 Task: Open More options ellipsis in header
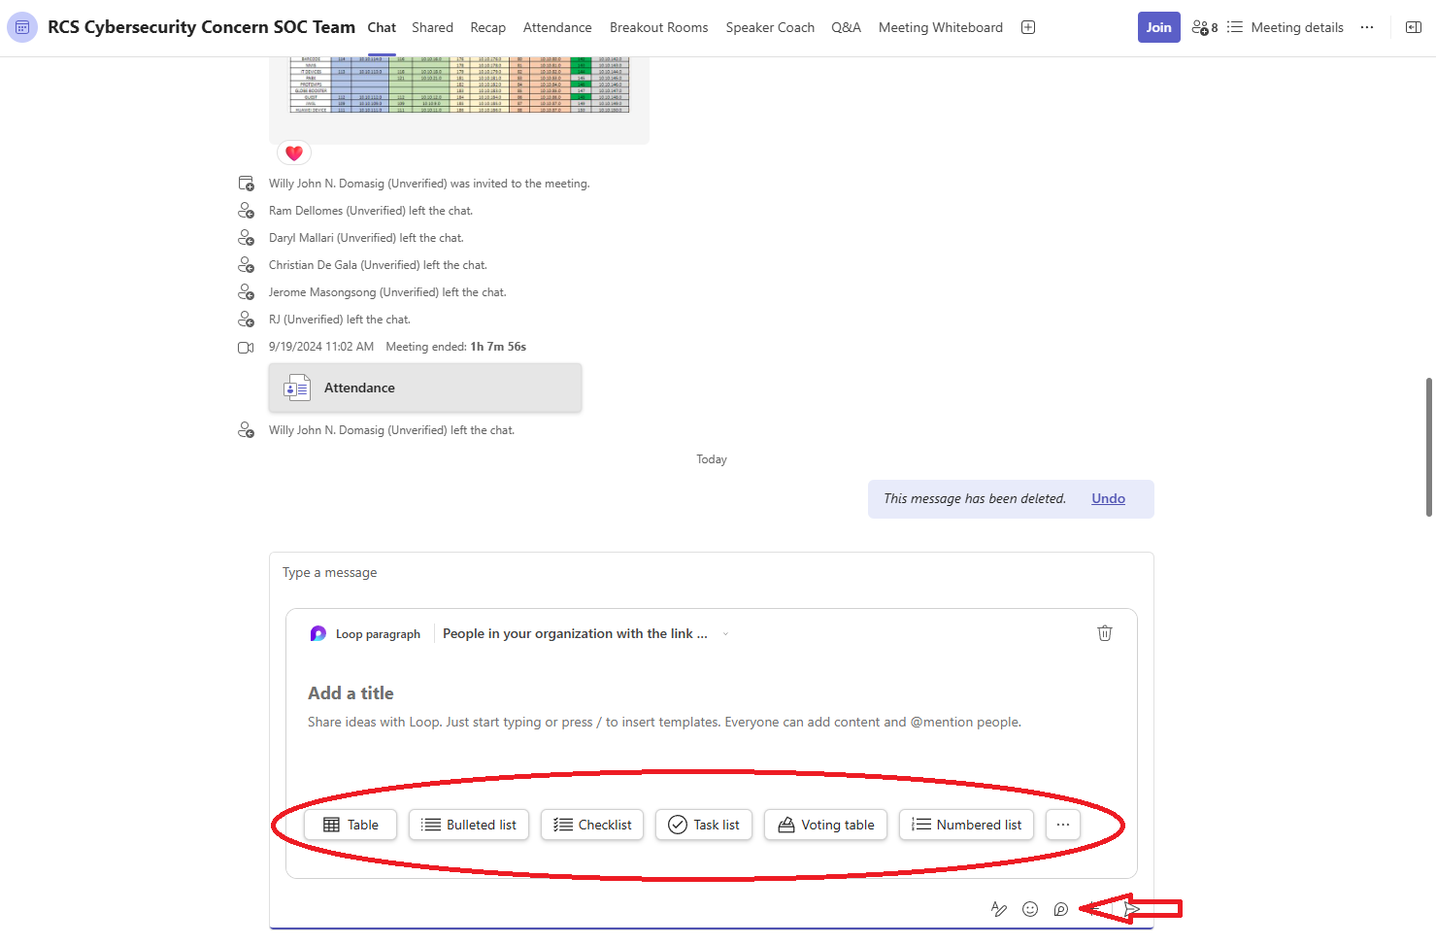(x=1367, y=27)
